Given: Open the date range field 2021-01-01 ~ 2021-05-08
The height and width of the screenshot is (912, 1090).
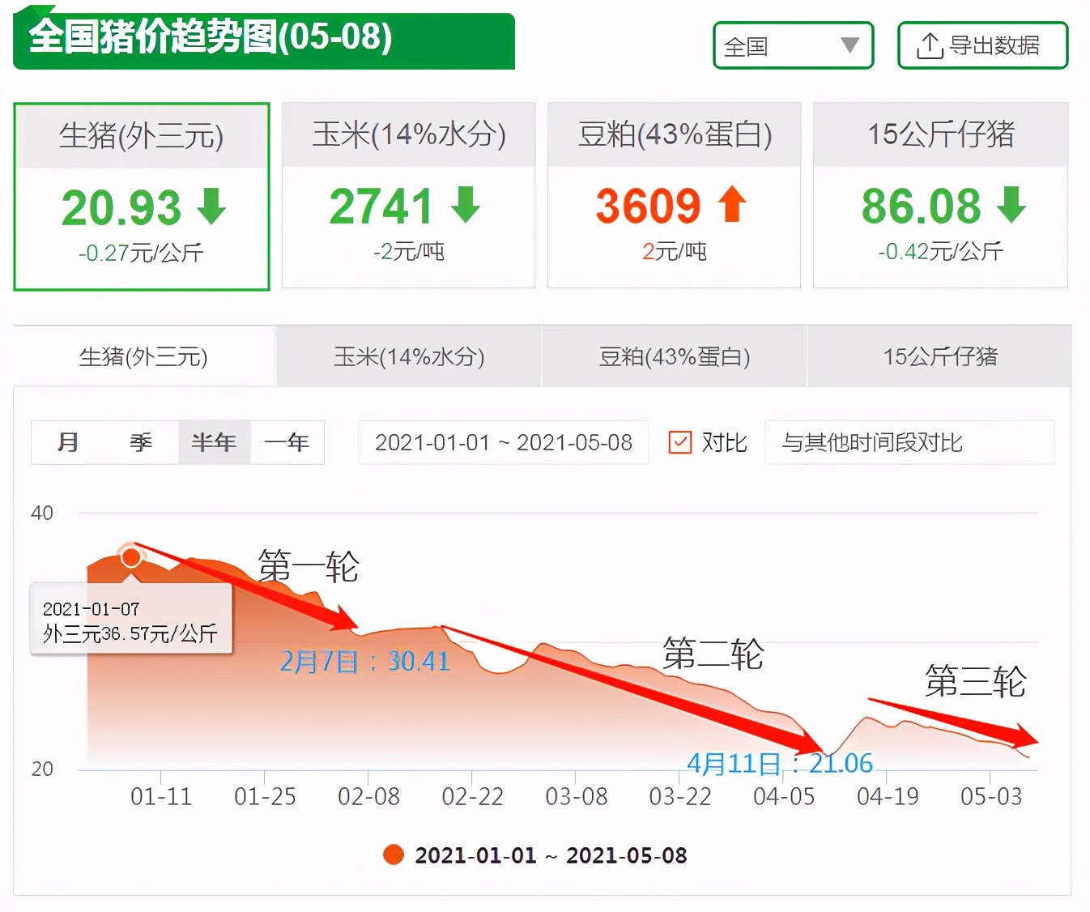Looking at the screenshot, I should point(503,442).
